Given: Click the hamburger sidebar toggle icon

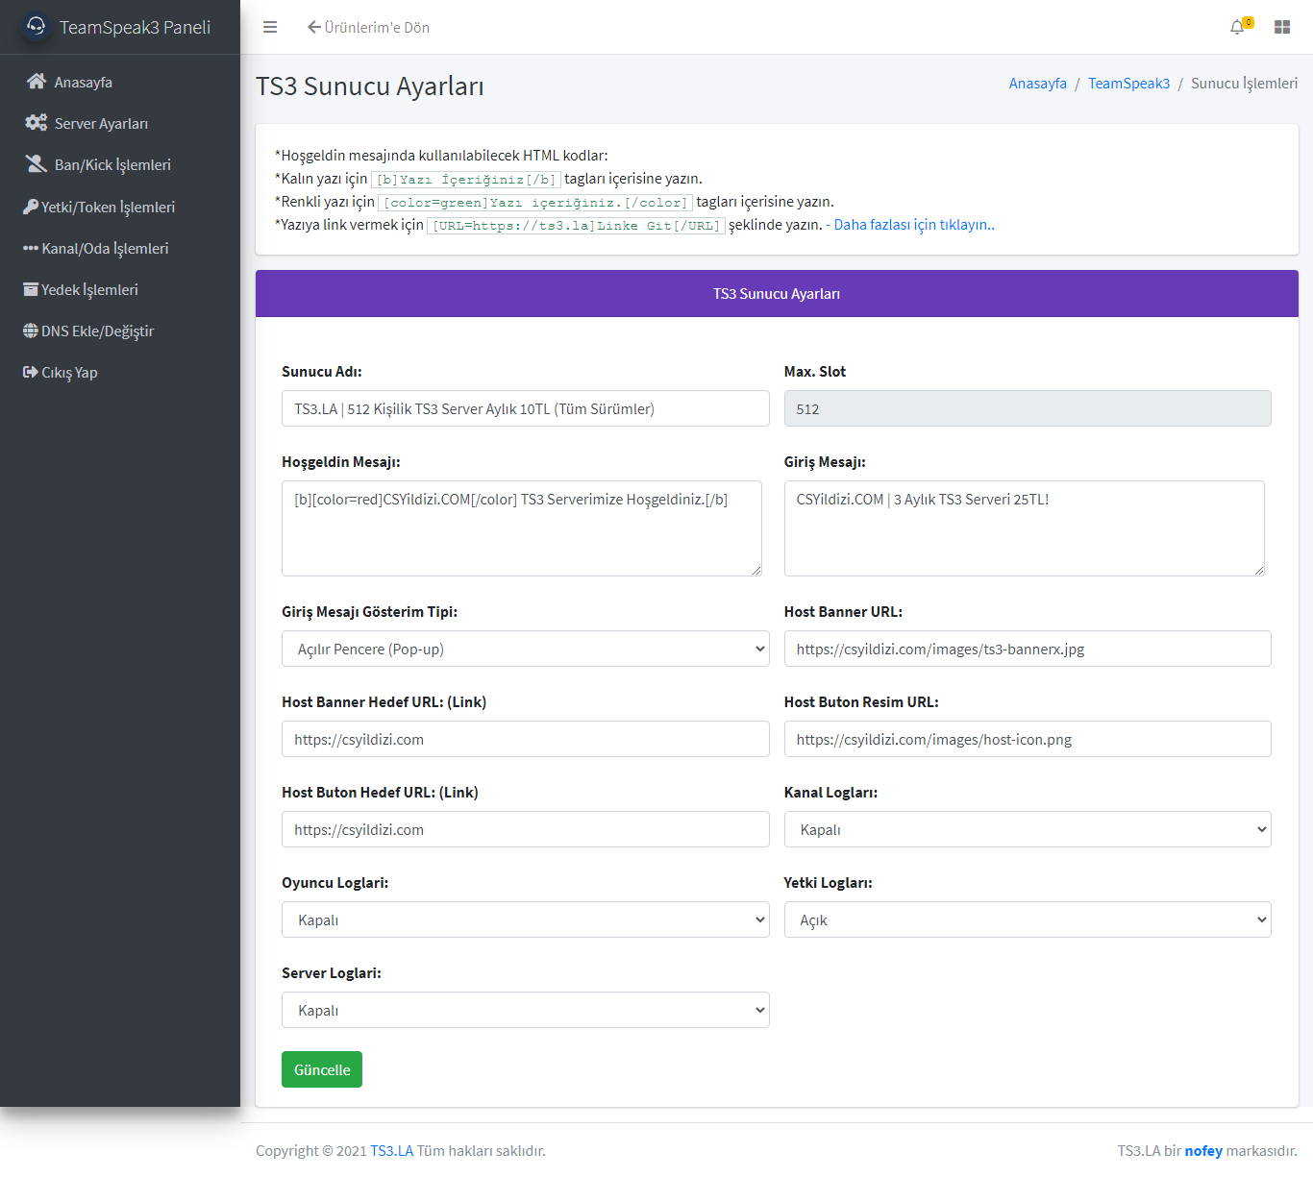Looking at the screenshot, I should 270,27.
